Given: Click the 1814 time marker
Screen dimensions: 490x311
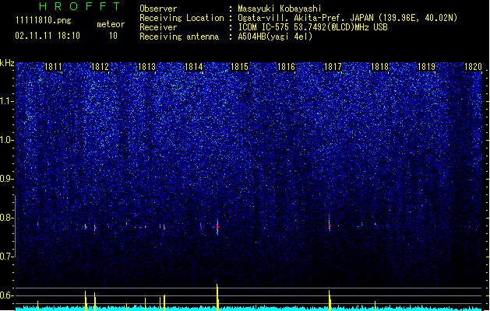Looking at the screenshot, I should [x=193, y=67].
